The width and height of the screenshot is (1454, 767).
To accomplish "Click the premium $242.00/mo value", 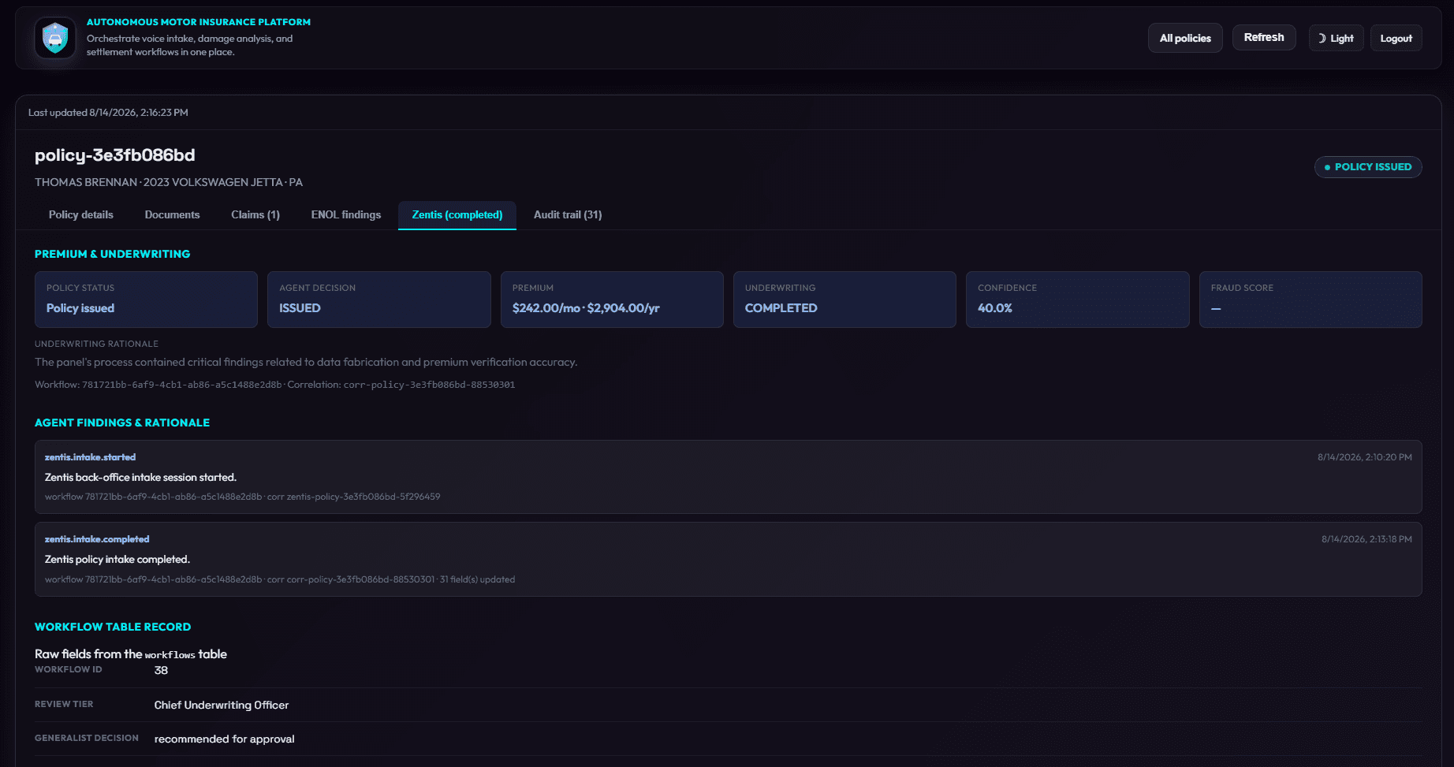I will 586,308.
